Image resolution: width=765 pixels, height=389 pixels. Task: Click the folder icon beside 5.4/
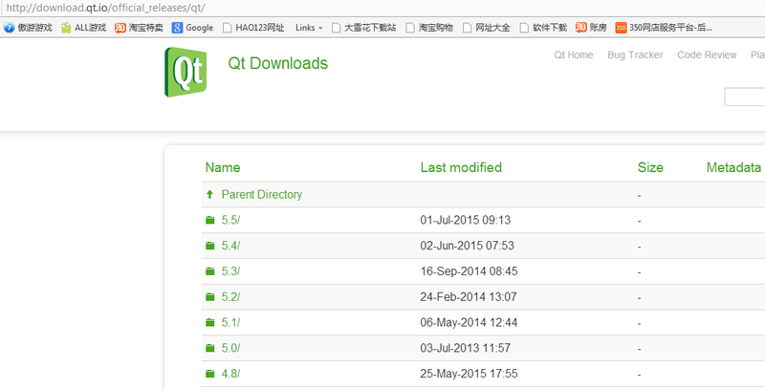[x=210, y=246]
